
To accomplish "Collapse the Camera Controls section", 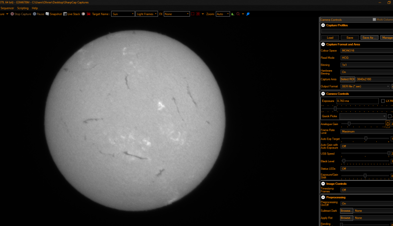I will [323, 94].
